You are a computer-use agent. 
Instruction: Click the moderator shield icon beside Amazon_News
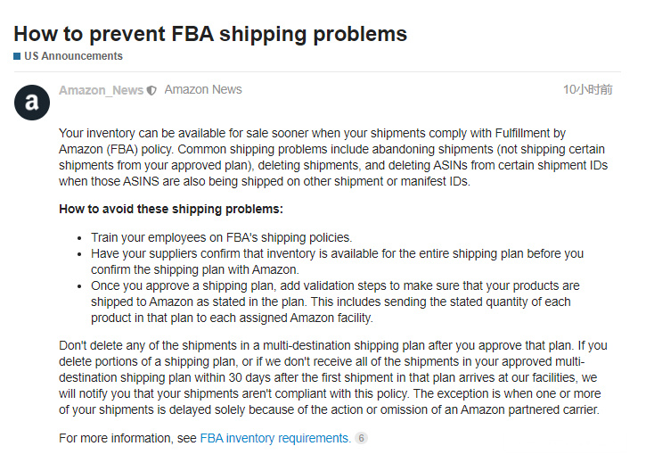[x=152, y=90]
